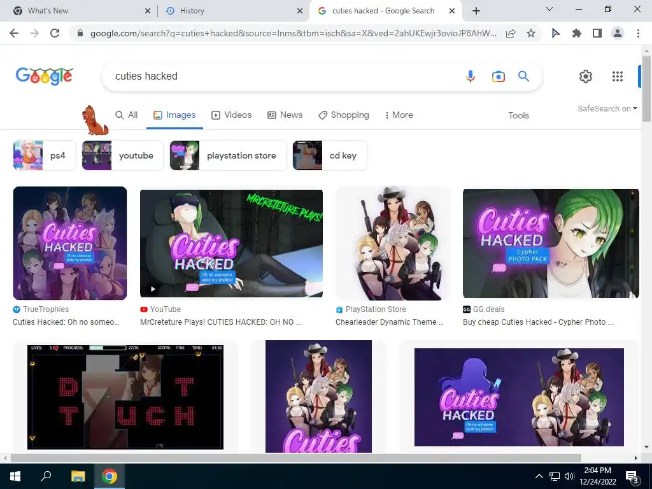Open the Windows Start menu
The width and height of the screenshot is (652, 489).
[15, 476]
